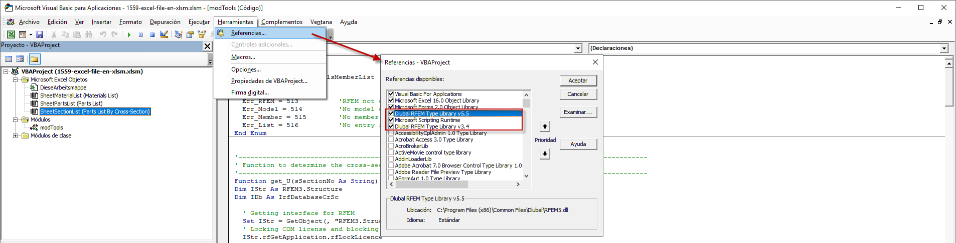Expand the Módulos de clase folder

(16, 135)
